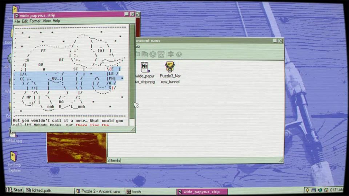Click the 'MP' letters in the ASCII art
The width and height of the screenshot is (349, 196).
point(29,97)
